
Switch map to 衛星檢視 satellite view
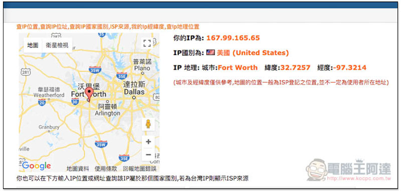(57, 45)
